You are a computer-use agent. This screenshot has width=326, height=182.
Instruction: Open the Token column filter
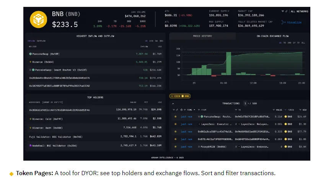coord(285,110)
